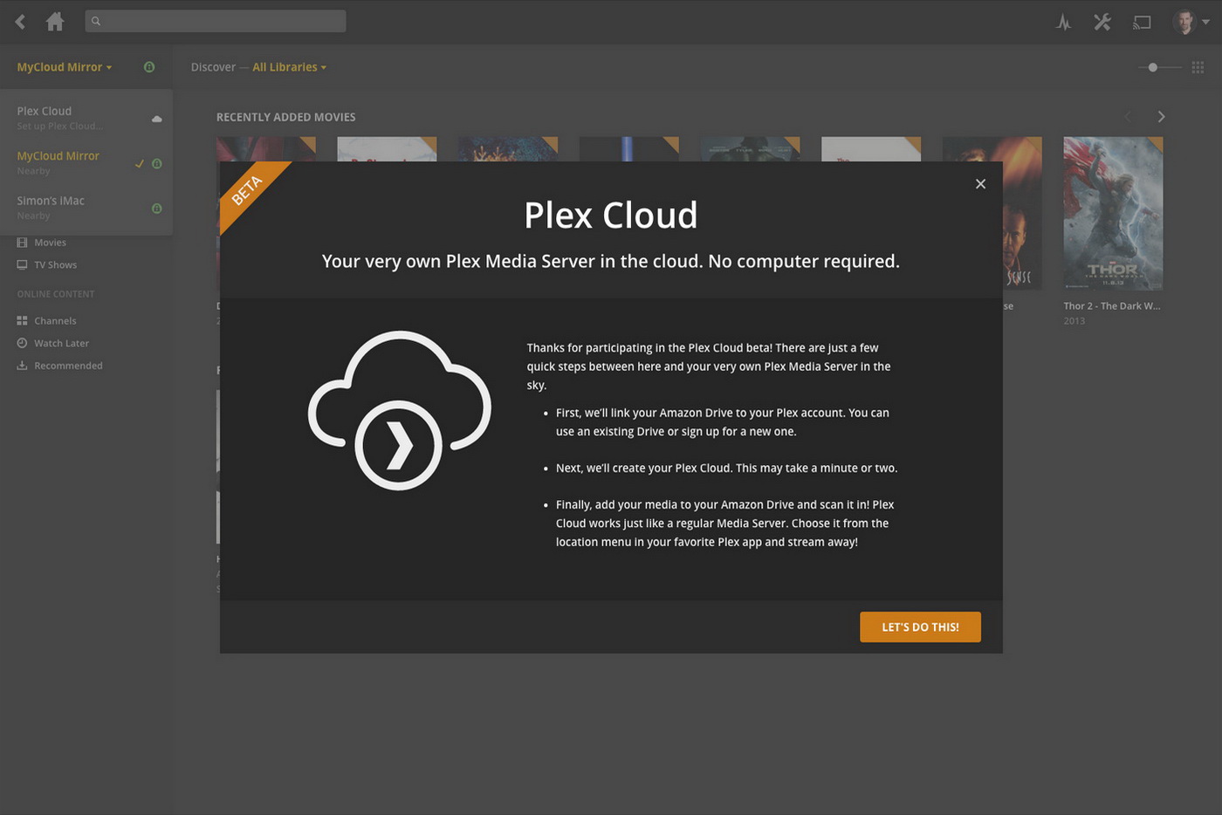This screenshot has height=815, width=1222.
Task: Click the secure lock icon beside MyCloud Mirror header
Action: (149, 67)
